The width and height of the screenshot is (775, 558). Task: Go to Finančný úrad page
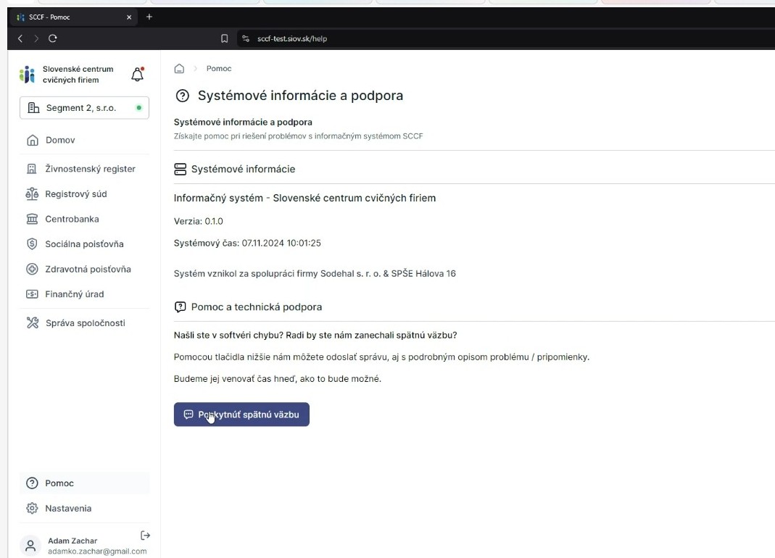[74, 294]
